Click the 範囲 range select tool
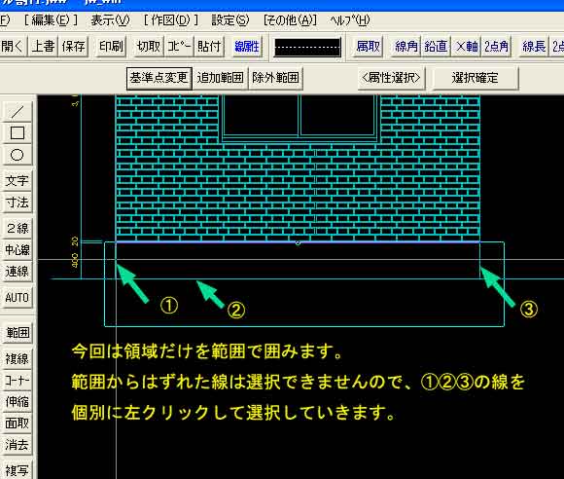Viewport: 564px width, 479px height. click(17, 332)
